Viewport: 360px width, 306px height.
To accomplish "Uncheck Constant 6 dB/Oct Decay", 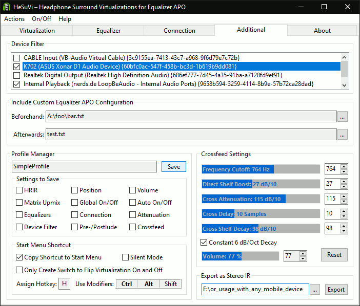I will coord(204,243).
